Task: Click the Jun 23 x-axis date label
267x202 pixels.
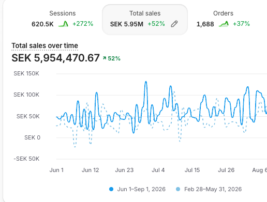Action: coord(124,170)
